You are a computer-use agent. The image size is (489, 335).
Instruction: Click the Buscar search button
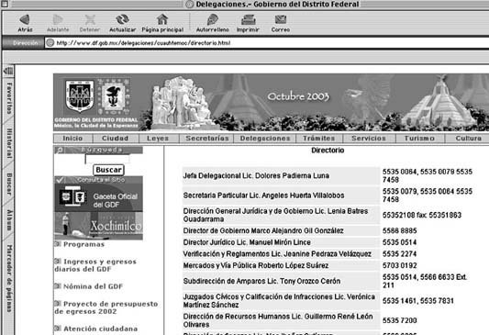(108, 170)
